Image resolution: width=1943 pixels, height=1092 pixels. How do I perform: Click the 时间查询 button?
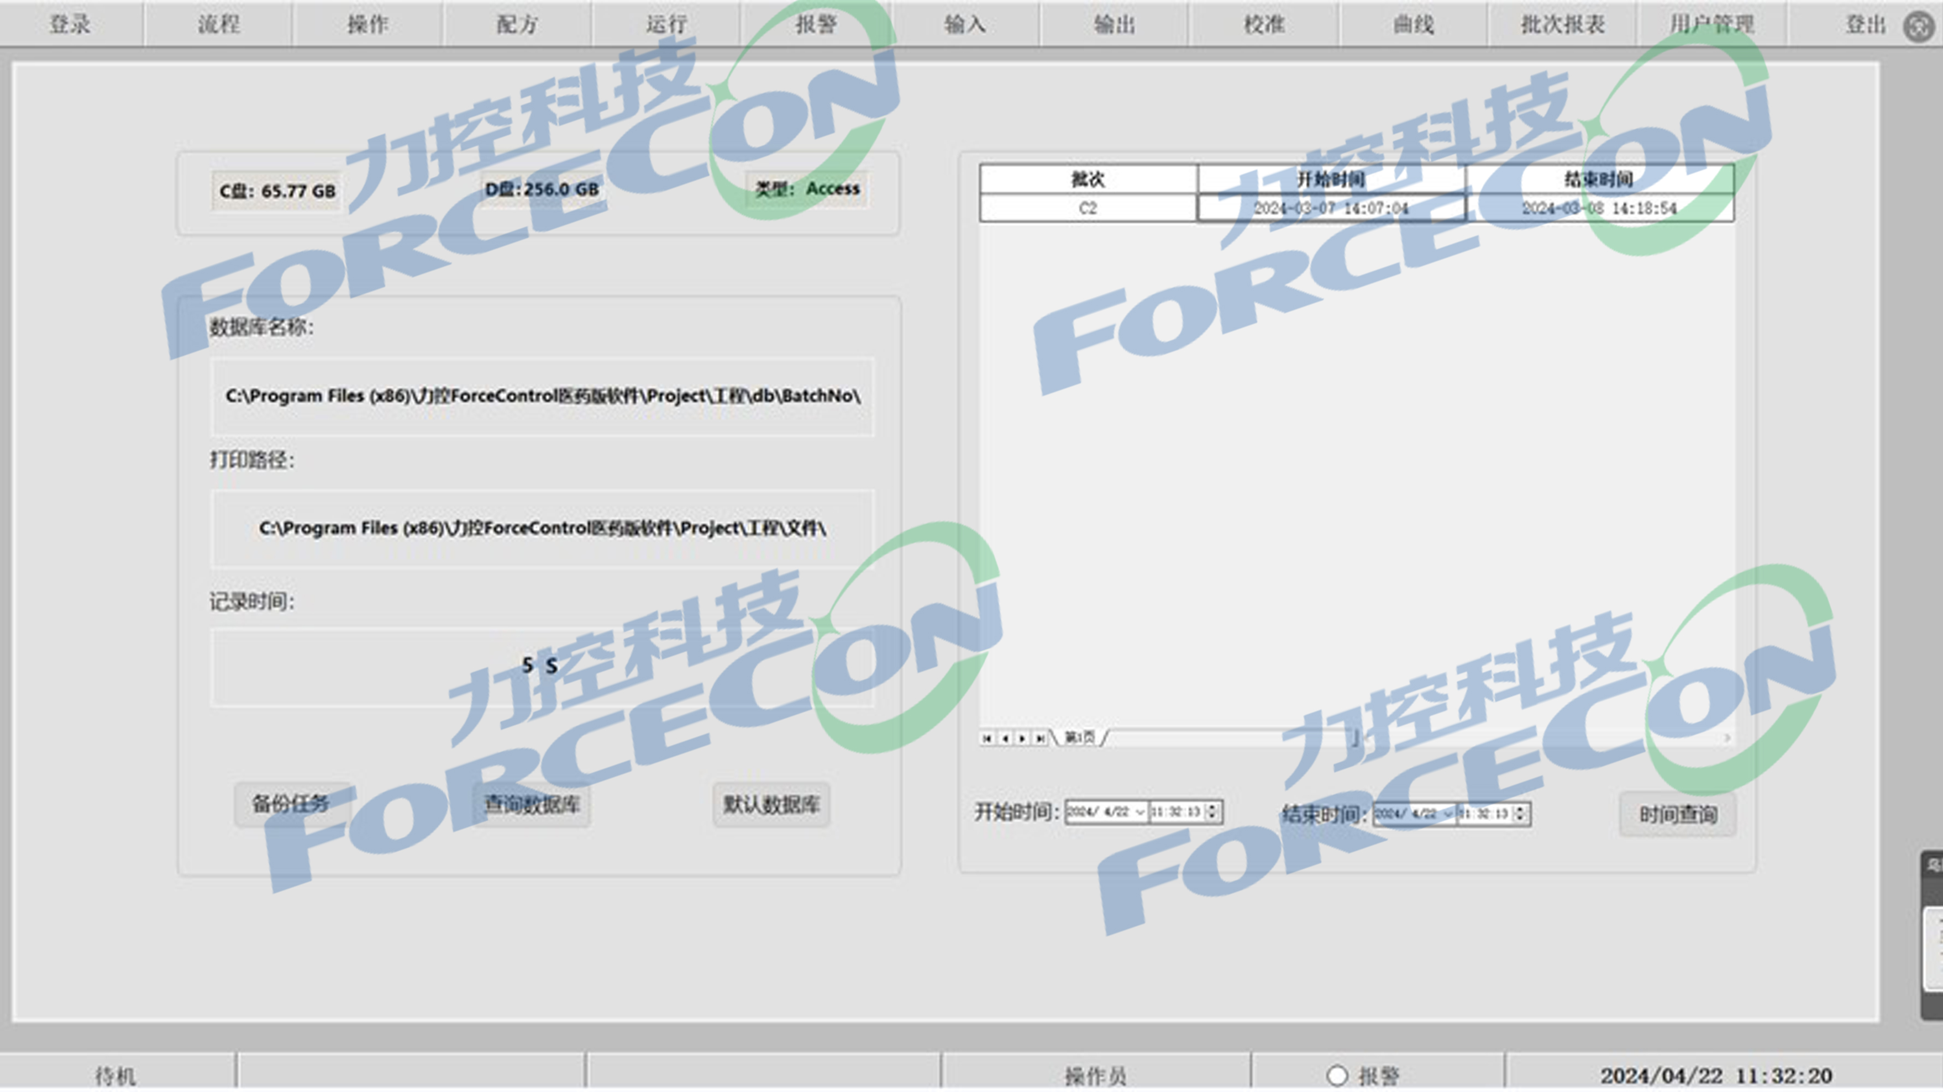pyautogui.click(x=1678, y=815)
